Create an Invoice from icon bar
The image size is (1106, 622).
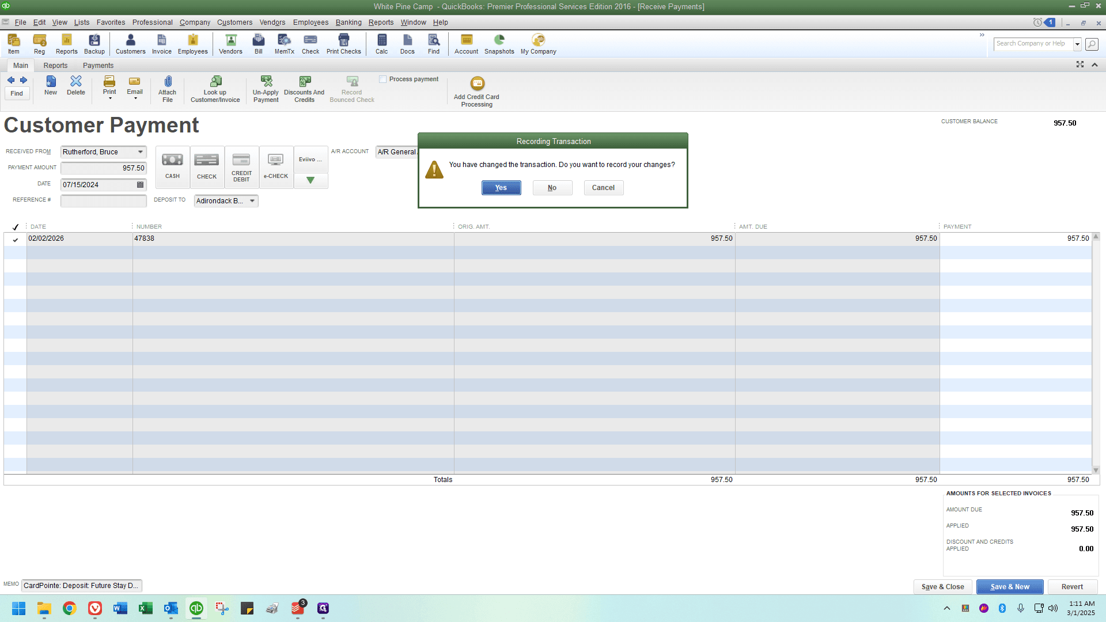(162, 44)
